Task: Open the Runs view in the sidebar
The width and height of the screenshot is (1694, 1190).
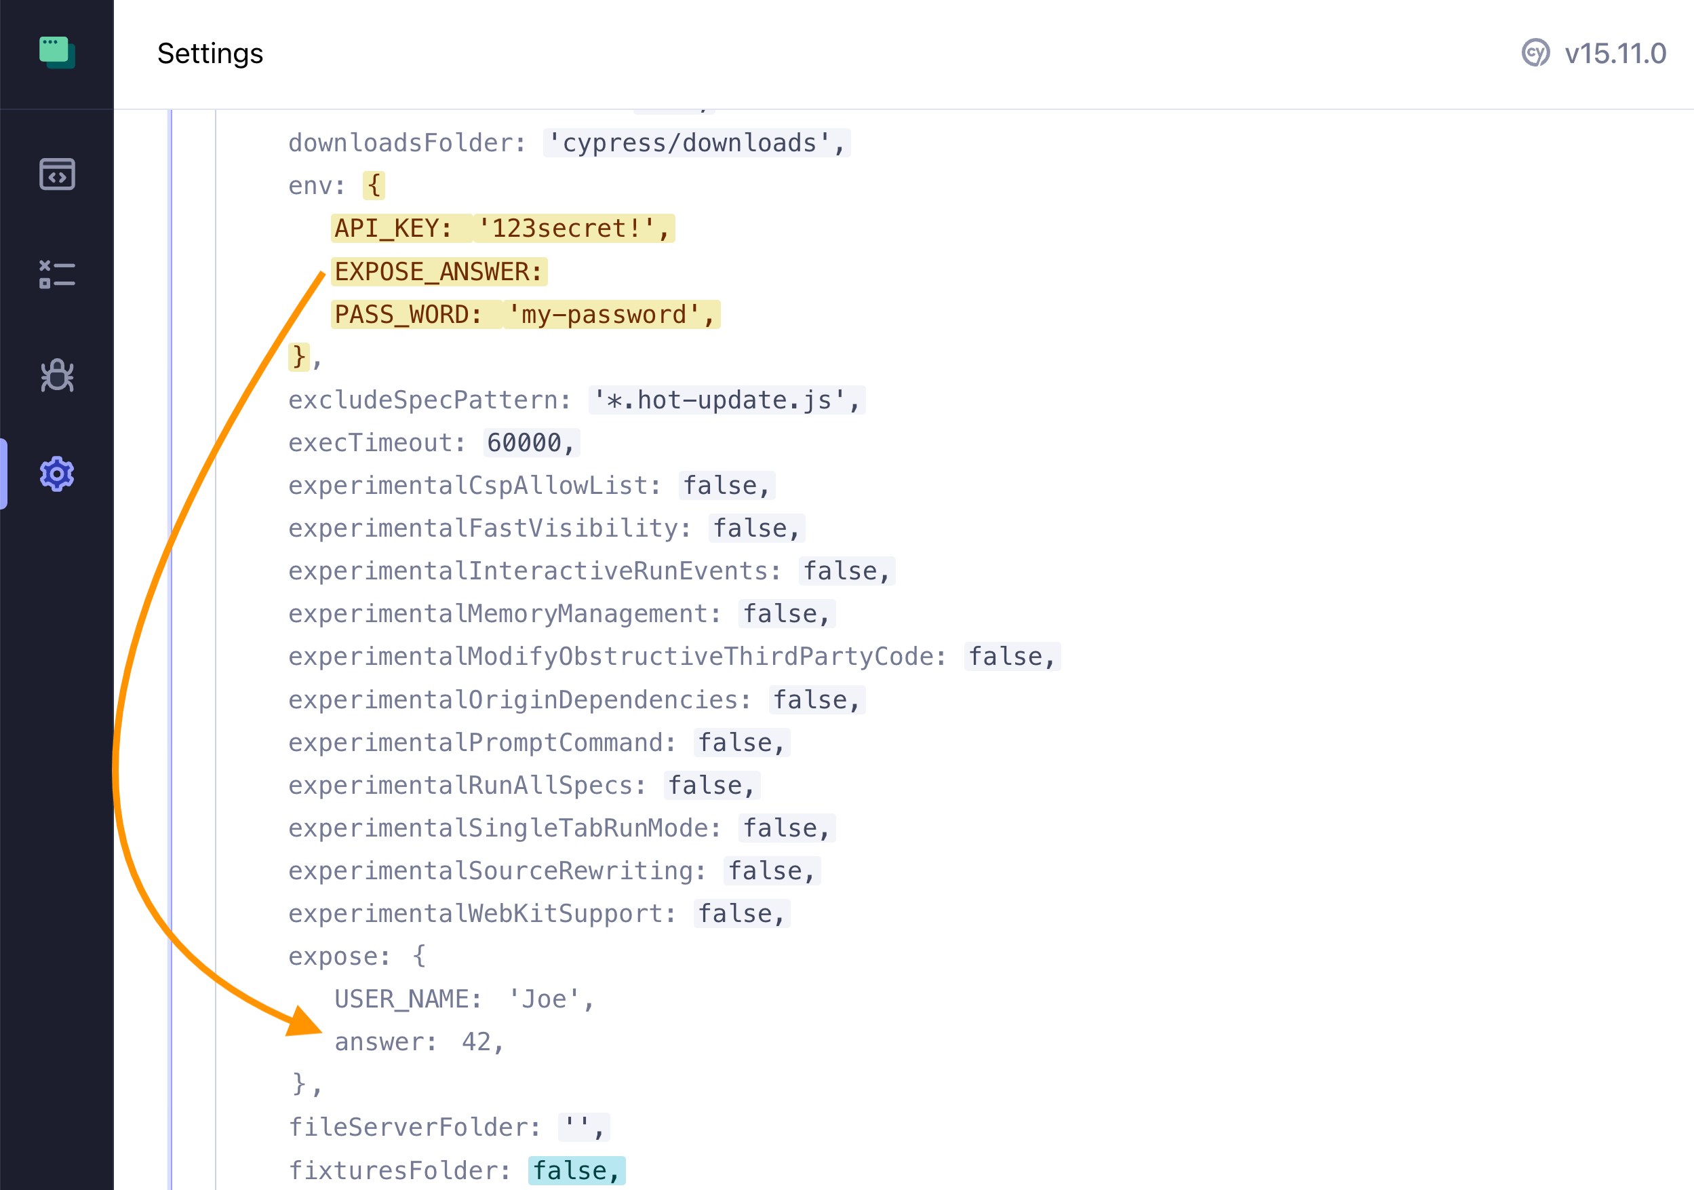Action: pos(57,274)
